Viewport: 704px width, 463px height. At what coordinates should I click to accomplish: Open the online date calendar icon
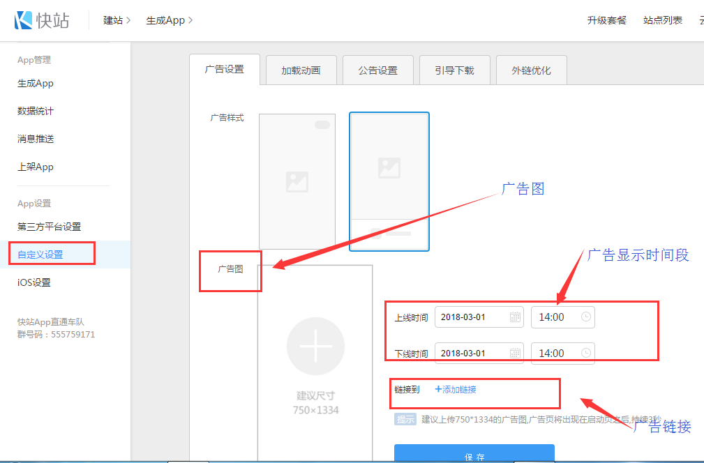[x=515, y=317]
